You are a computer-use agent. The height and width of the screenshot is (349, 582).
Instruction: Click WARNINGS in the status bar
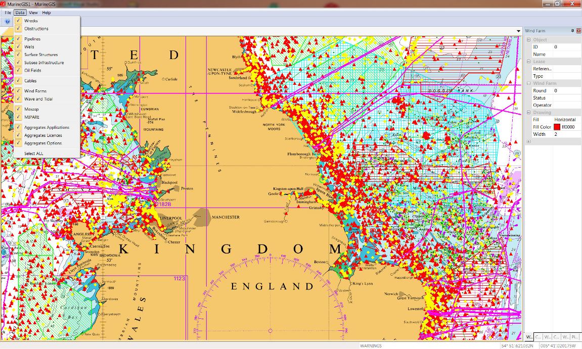pos(371,346)
